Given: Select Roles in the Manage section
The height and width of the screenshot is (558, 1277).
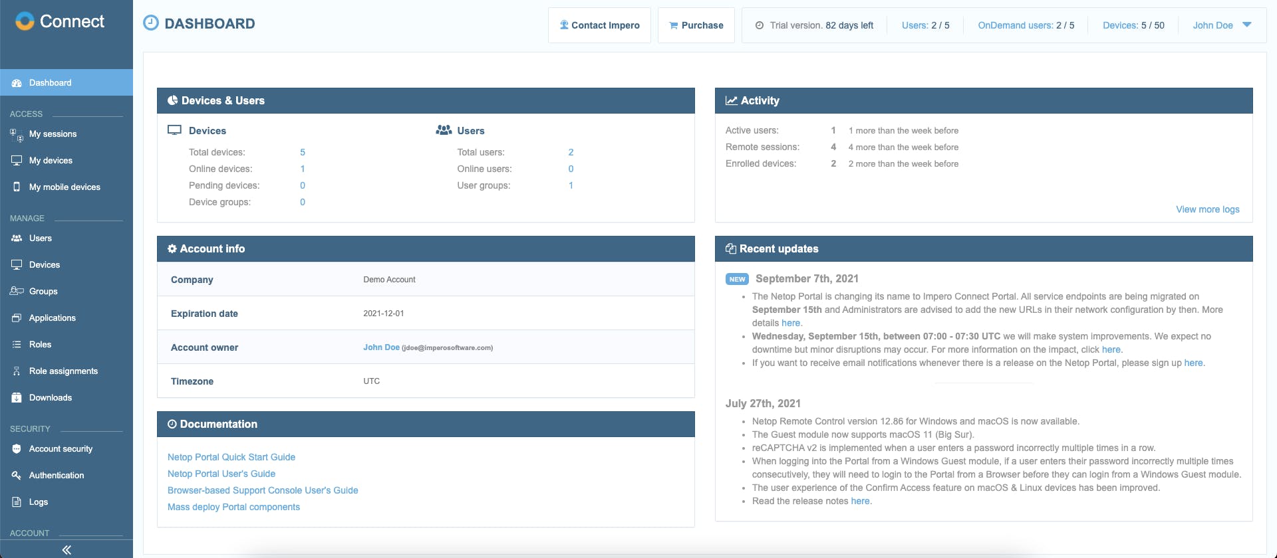Looking at the screenshot, I should (67, 344).
